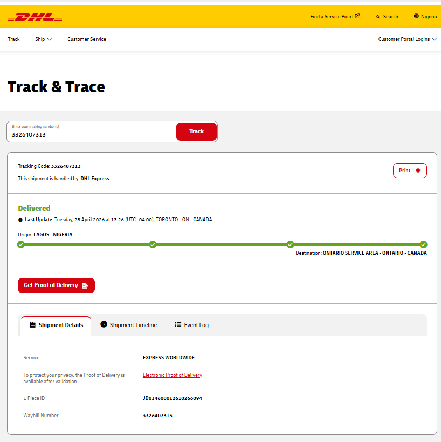Expand the Ship menu chevron
441x442 pixels.
[50, 39]
